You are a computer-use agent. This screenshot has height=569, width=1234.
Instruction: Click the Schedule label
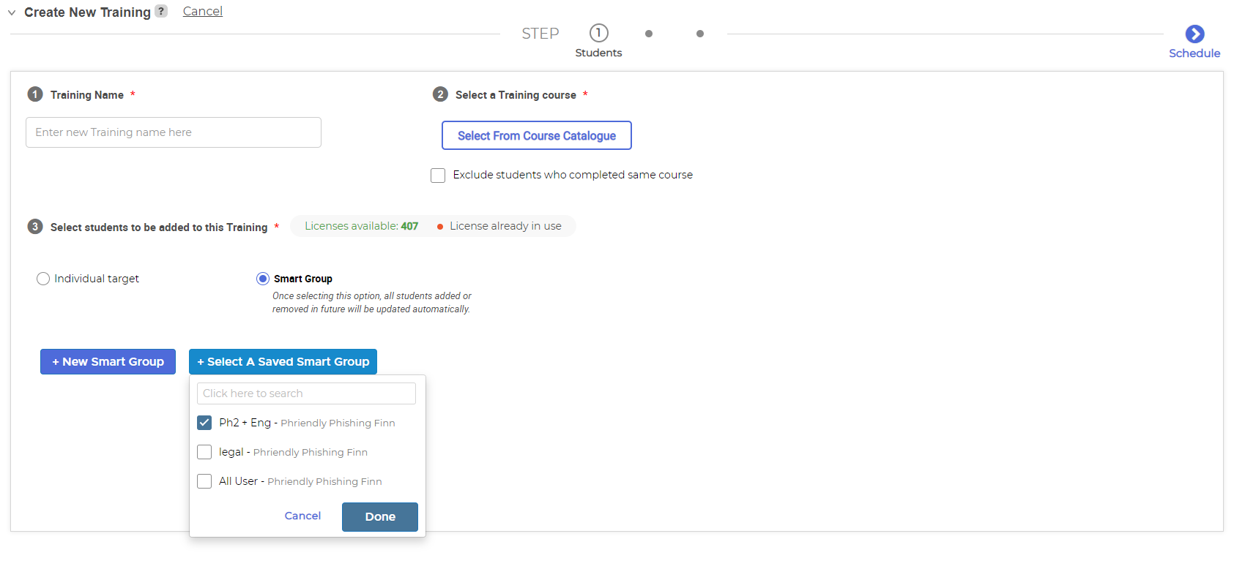[x=1194, y=53]
